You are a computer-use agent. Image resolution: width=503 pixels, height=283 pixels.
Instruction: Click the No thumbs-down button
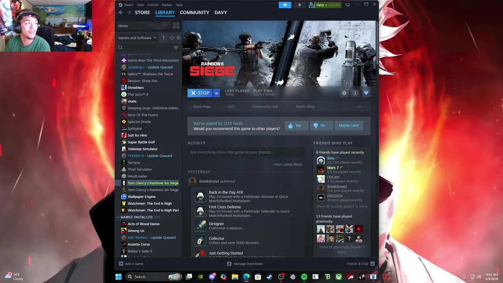(321, 125)
